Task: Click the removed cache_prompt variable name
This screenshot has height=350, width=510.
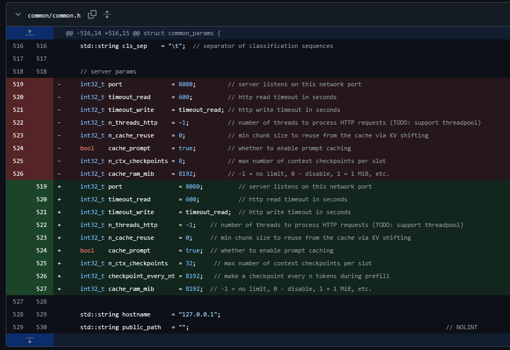Action: pos(129,148)
